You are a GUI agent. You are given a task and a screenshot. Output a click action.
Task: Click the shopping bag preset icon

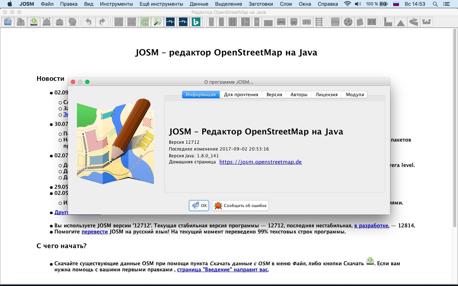point(360,21)
